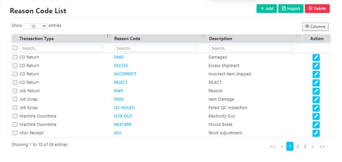This screenshot has height=162, width=342.
Task: Select the 'Failed QC Inspection' description cell
Action: tap(228, 107)
